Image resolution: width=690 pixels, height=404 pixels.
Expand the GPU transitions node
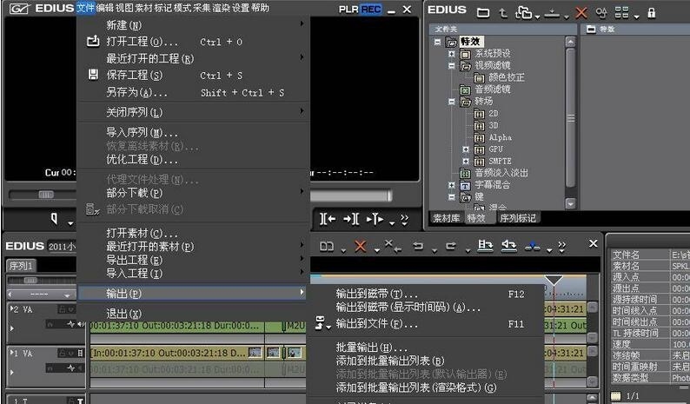coord(466,149)
